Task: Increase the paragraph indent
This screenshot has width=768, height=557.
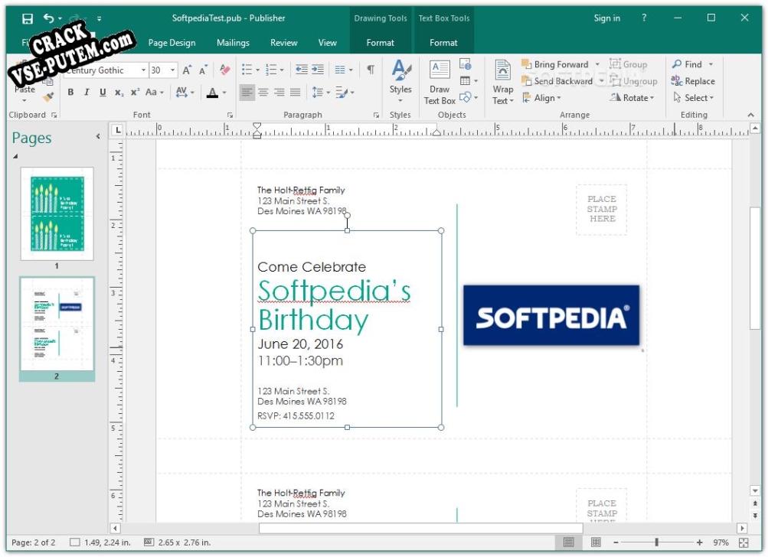Action: coord(319,70)
